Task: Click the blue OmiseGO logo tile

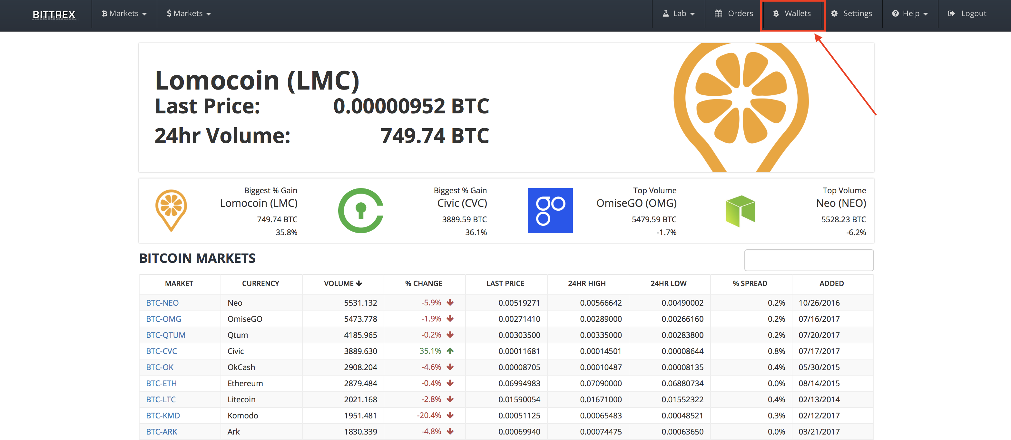Action: click(x=550, y=211)
